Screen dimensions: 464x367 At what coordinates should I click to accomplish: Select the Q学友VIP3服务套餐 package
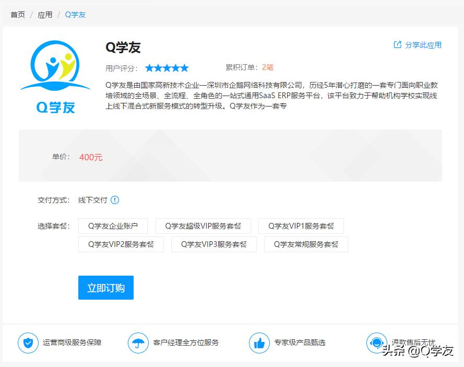click(x=213, y=244)
